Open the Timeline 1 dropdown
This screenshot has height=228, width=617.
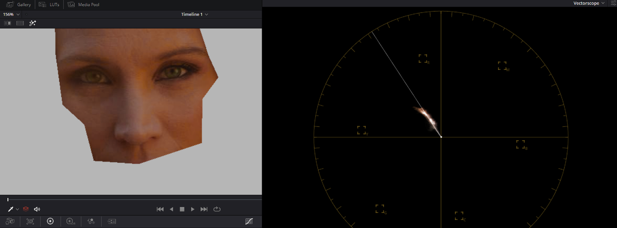pos(195,14)
